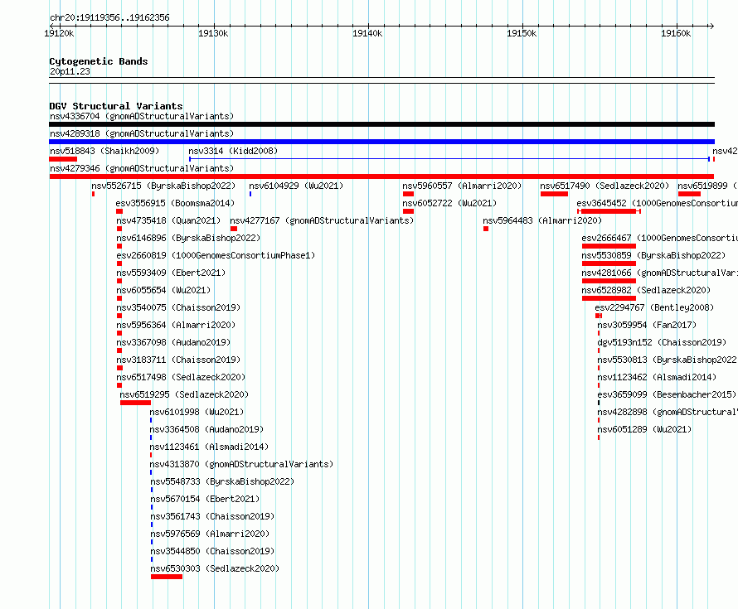
Task: Select nsv3367098 (Audano2019) variant
Action: coord(173,342)
